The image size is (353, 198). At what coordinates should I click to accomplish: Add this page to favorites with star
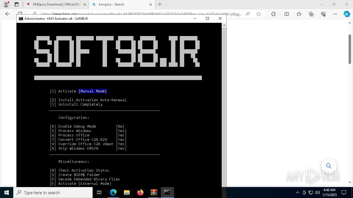click(259, 14)
